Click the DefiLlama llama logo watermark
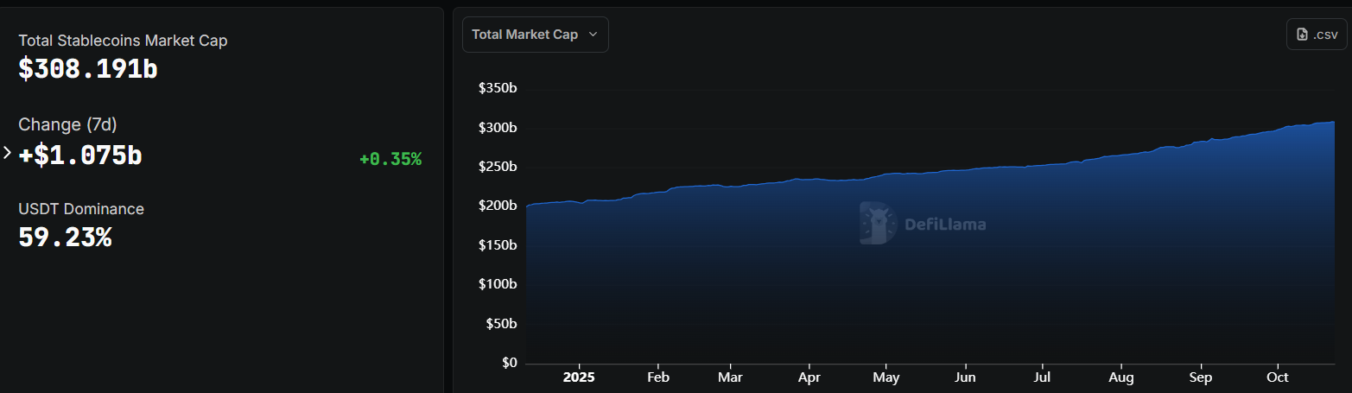Image resolution: width=1352 pixels, height=393 pixels. coord(878,224)
